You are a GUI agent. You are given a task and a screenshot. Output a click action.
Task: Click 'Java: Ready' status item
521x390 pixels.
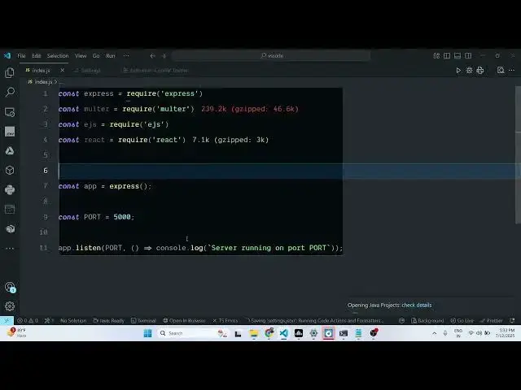click(x=108, y=320)
